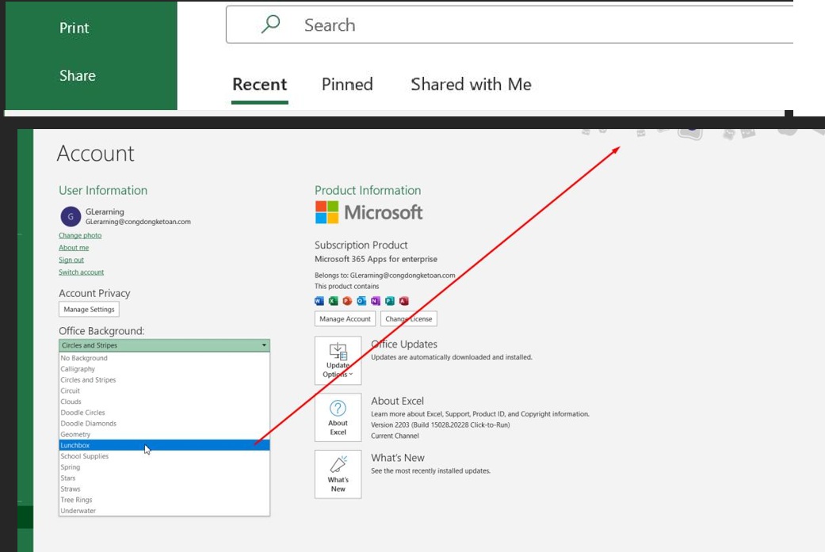This screenshot has height=552, width=825.
Task: Click the PowerPoint app icon
Action: tap(347, 301)
